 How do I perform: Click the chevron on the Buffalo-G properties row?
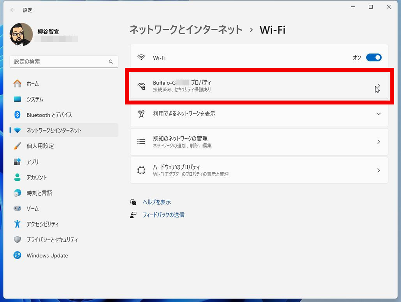(x=378, y=86)
